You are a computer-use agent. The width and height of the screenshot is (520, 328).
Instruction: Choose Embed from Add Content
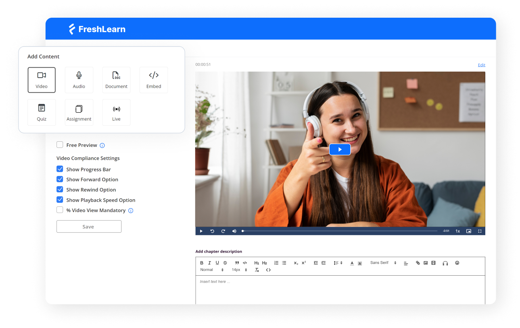(153, 79)
